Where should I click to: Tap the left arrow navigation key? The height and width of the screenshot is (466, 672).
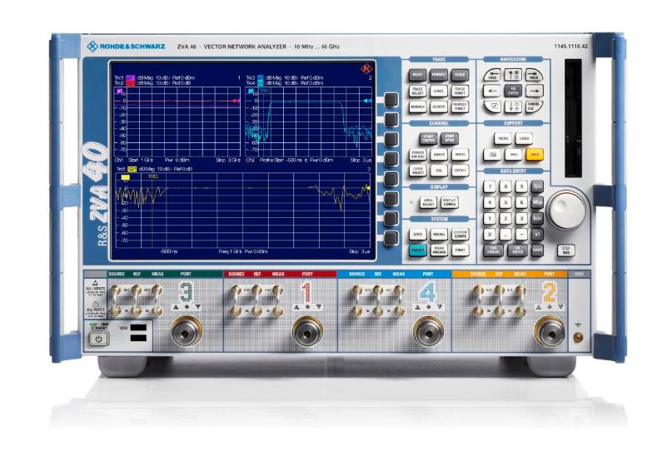492,91
